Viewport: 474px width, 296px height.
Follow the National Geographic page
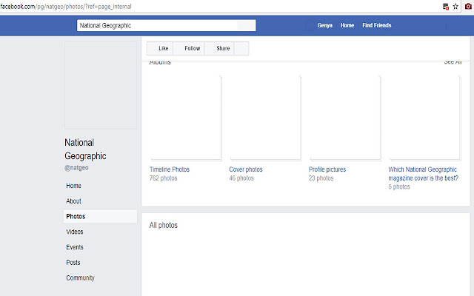[x=189, y=48]
